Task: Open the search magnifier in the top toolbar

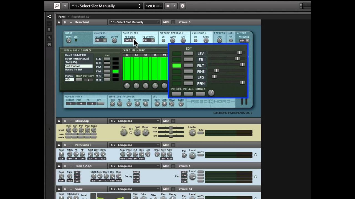Action: coord(57,6)
